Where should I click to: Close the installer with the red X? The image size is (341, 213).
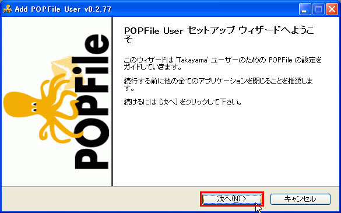tap(332, 9)
